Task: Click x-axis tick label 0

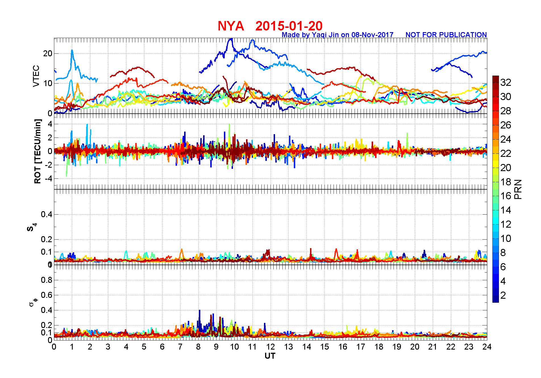Action: [54, 347]
